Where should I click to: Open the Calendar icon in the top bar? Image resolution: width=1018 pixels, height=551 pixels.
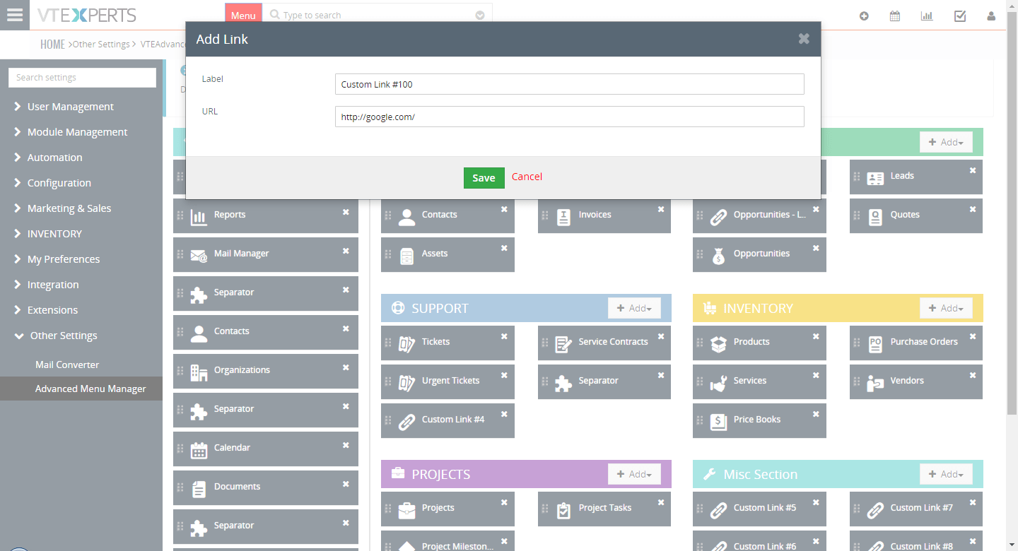tap(894, 15)
